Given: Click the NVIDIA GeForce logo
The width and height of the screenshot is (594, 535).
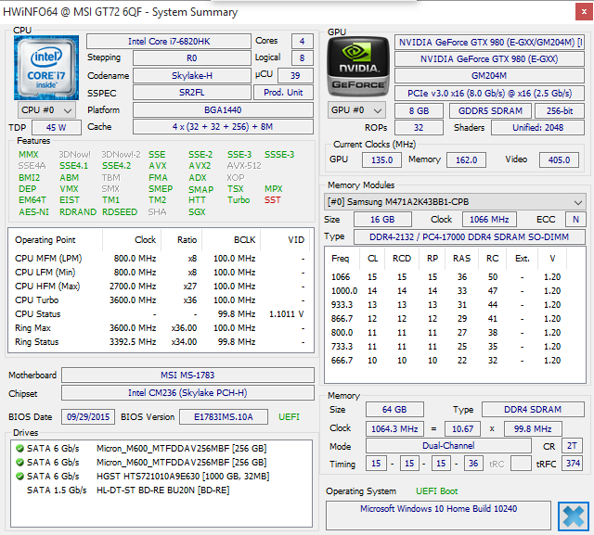Looking at the screenshot, I should click(x=358, y=67).
